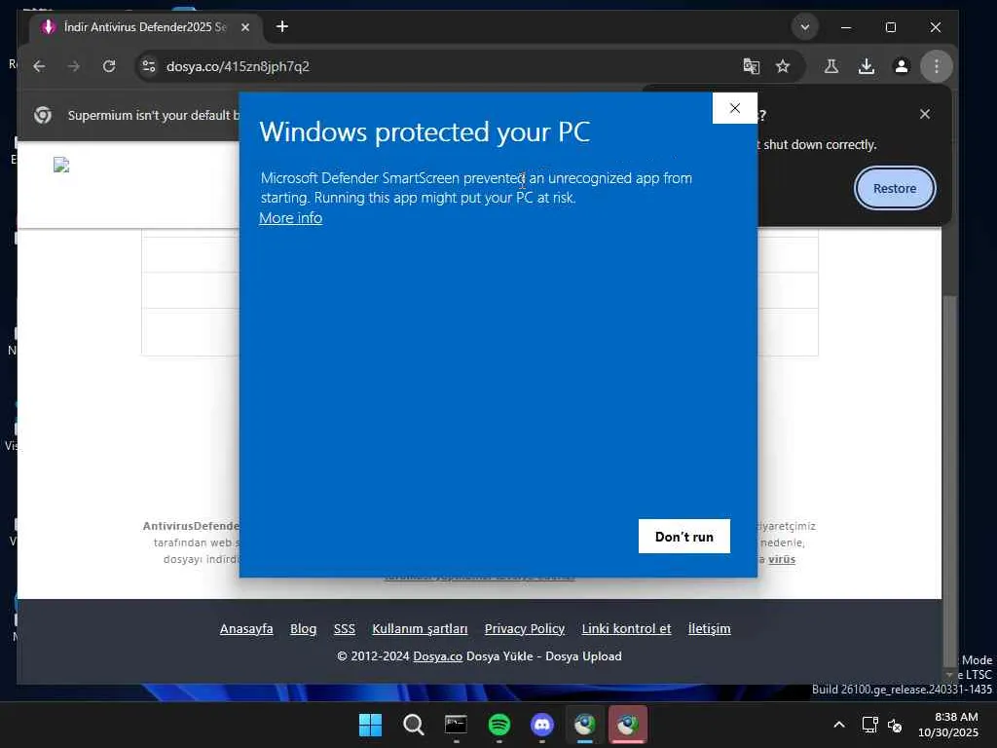Open the terminal taskbar icon
Screen dimensions: 997x748
pyautogui.click(x=456, y=725)
